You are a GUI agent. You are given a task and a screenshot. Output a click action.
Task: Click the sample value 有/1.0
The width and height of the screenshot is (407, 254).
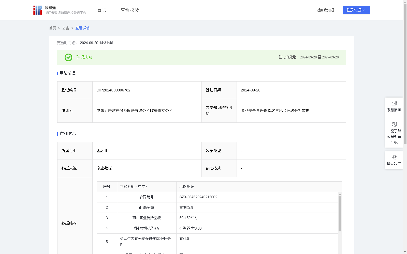coord(184,239)
